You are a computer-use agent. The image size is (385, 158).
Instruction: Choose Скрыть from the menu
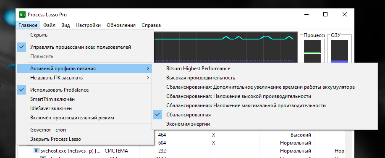[x=84, y=35]
